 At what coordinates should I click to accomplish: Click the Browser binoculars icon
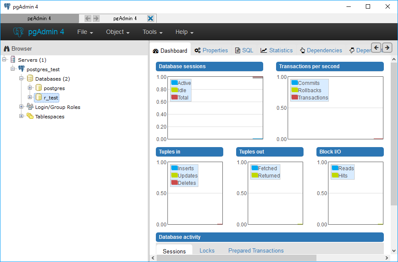(x=7, y=49)
